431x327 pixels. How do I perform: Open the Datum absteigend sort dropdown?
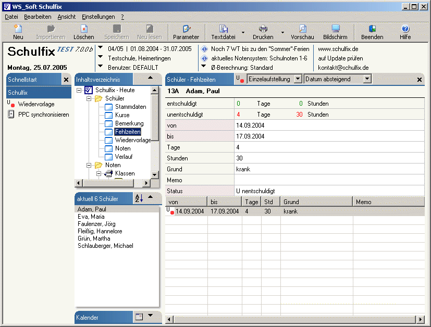point(367,79)
